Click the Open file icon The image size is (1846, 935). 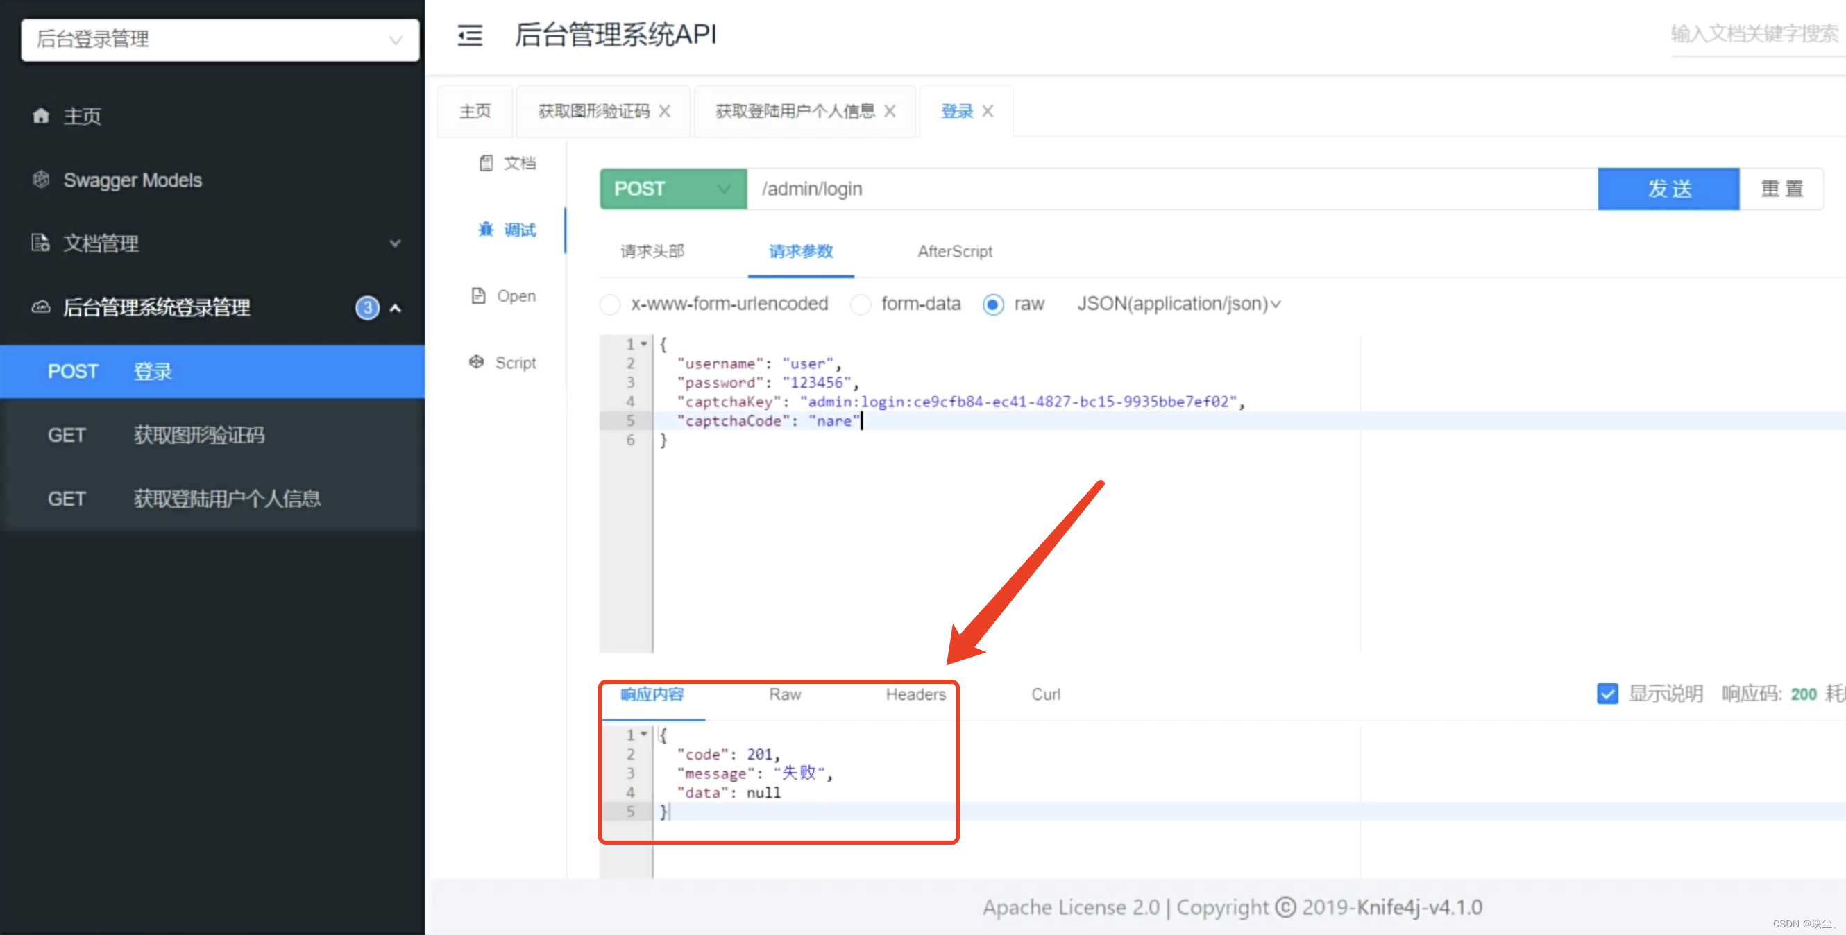pos(478,295)
